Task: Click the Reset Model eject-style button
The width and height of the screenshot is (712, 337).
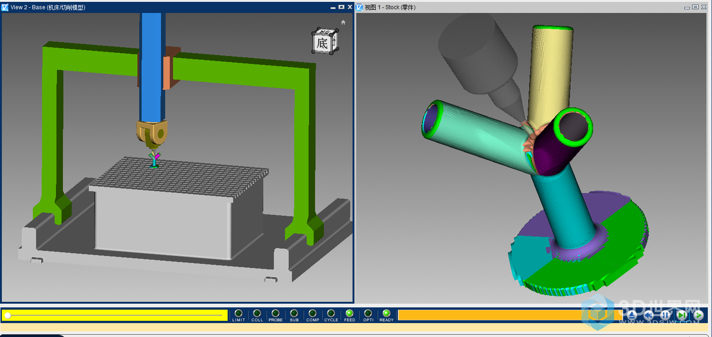Action: (632, 315)
